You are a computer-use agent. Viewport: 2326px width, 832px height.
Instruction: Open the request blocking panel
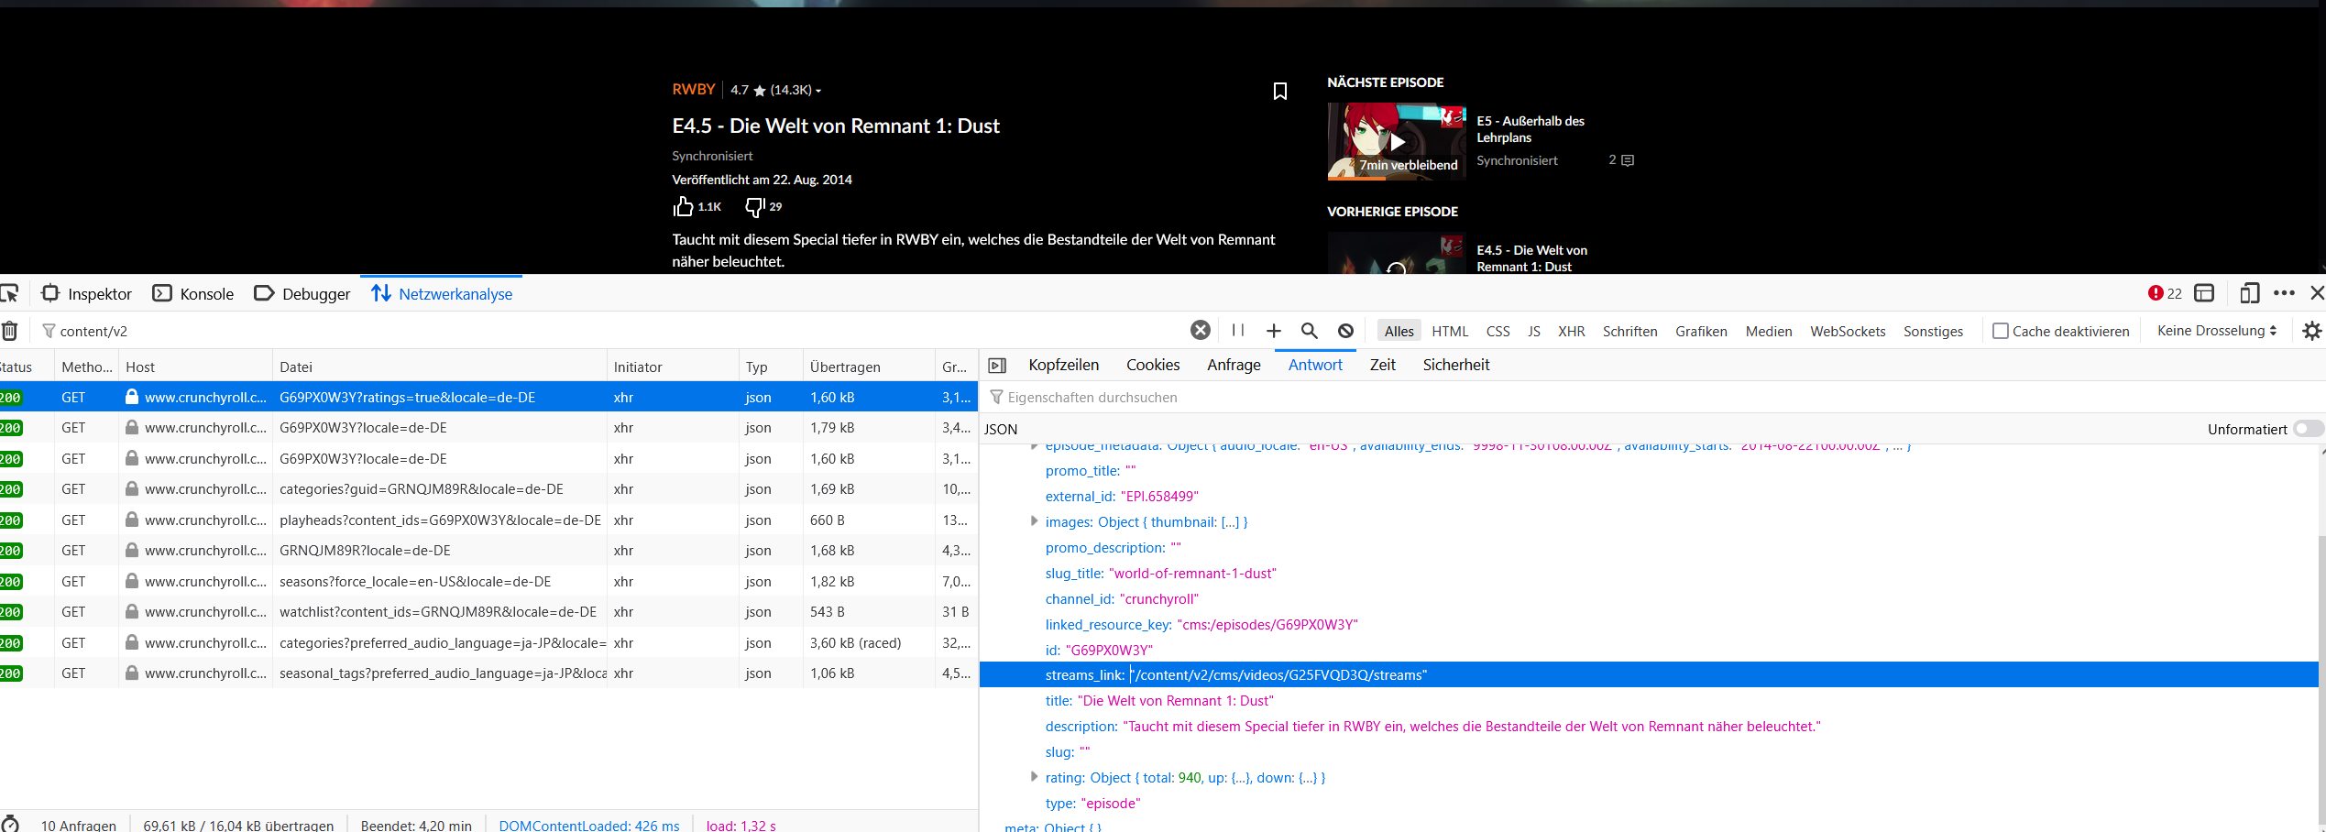pos(1344,331)
